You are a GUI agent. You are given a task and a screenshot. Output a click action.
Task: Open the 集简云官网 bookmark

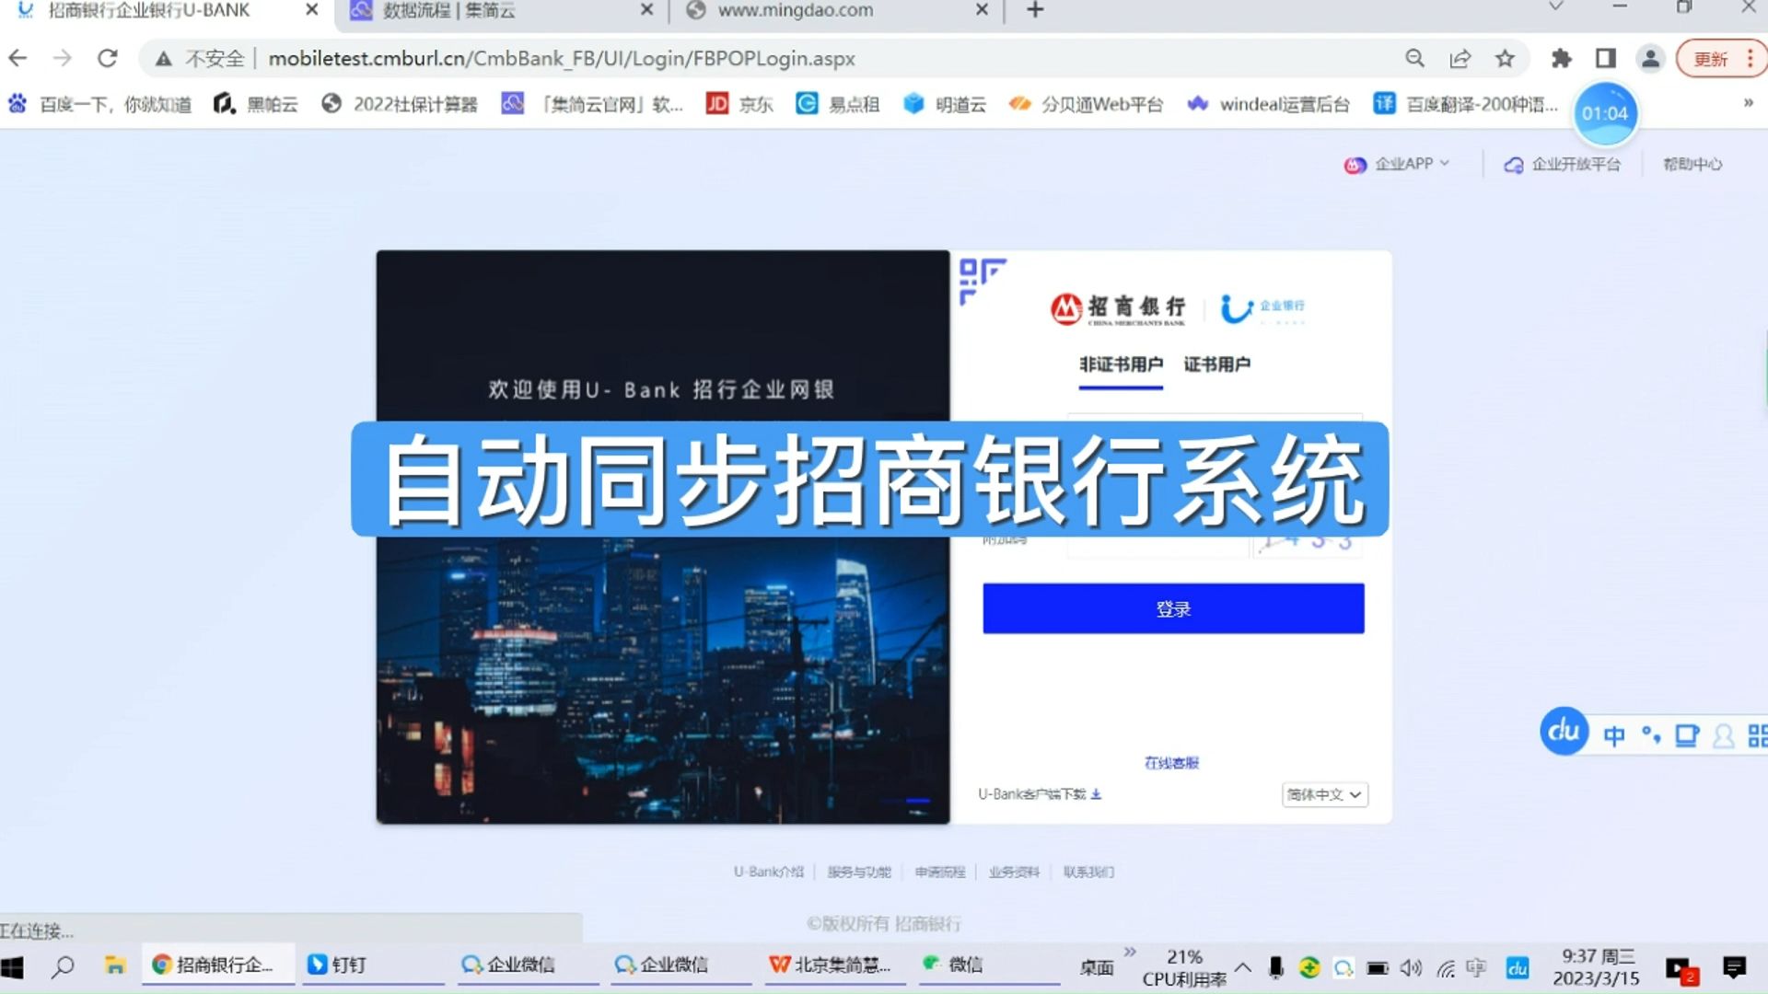[593, 105]
